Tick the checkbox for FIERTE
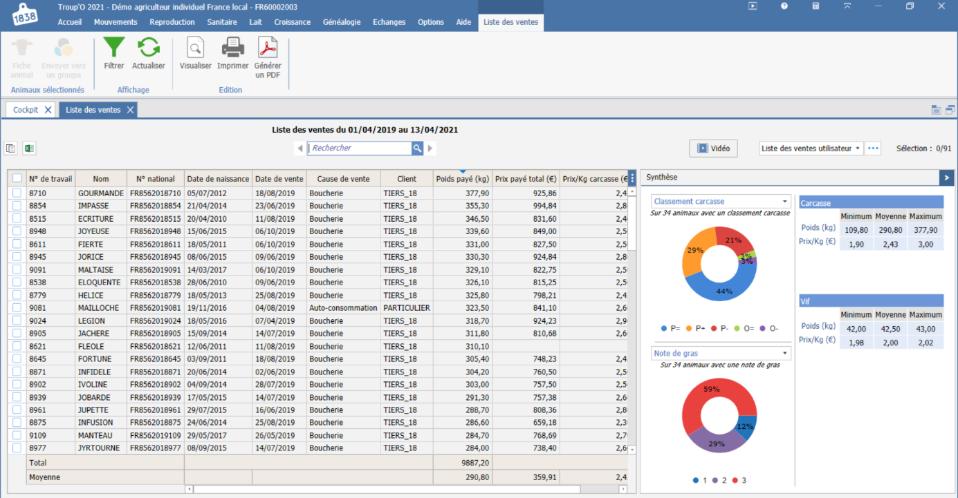This screenshot has width=958, height=498. pos(17,245)
